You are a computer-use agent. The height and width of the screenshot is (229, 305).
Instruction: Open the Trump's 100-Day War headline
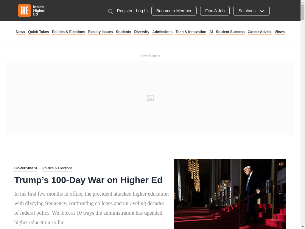(88, 180)
